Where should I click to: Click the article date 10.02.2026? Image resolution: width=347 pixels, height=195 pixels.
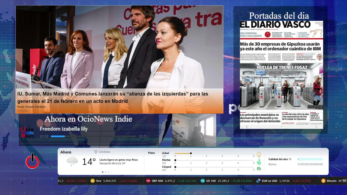(23, 111)
